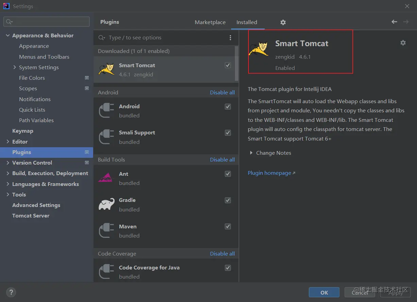Disable the Smart Tomcat plugin checkbox
The width and height of the screenshot is (417, 302).
coord(228,65)
